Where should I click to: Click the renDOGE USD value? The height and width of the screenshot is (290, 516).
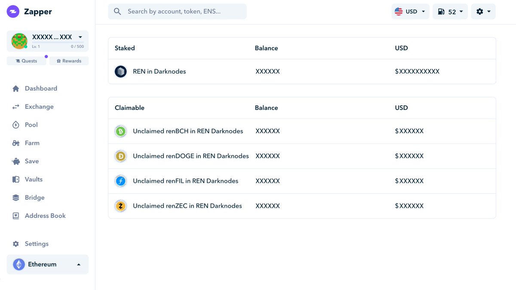click(x=409, y=156)
